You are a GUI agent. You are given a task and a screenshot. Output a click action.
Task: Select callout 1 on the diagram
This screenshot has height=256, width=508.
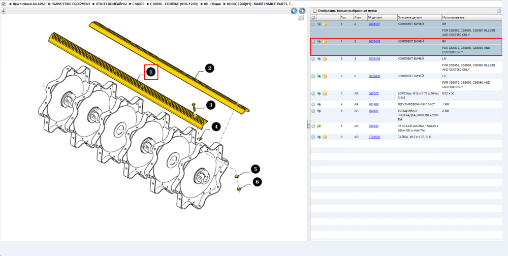pos(151,72)
